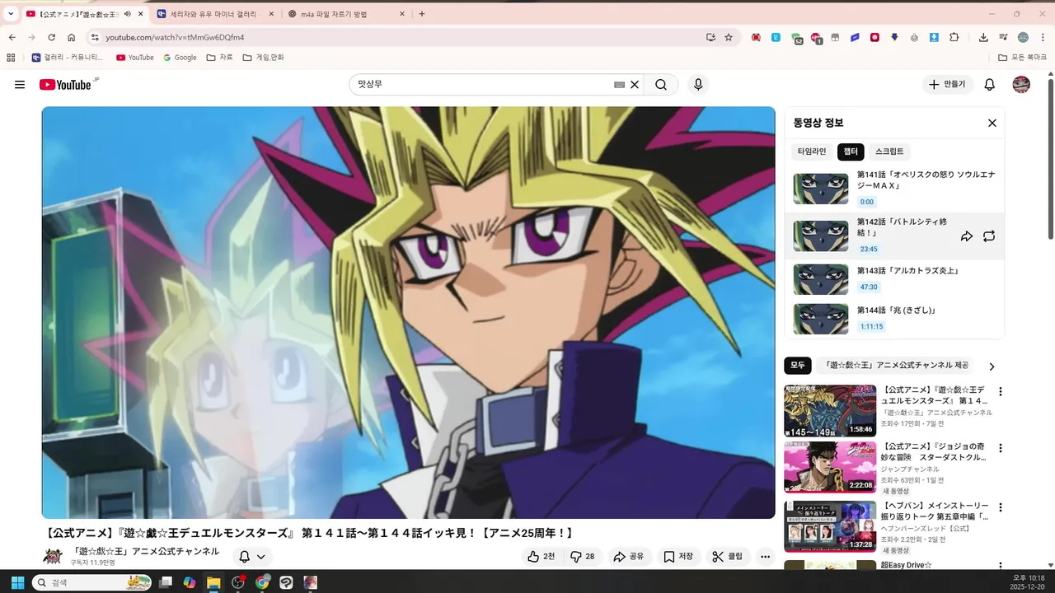
Task: Open the YouTube hamburger guide menu
Action: [x=20, y=85]
